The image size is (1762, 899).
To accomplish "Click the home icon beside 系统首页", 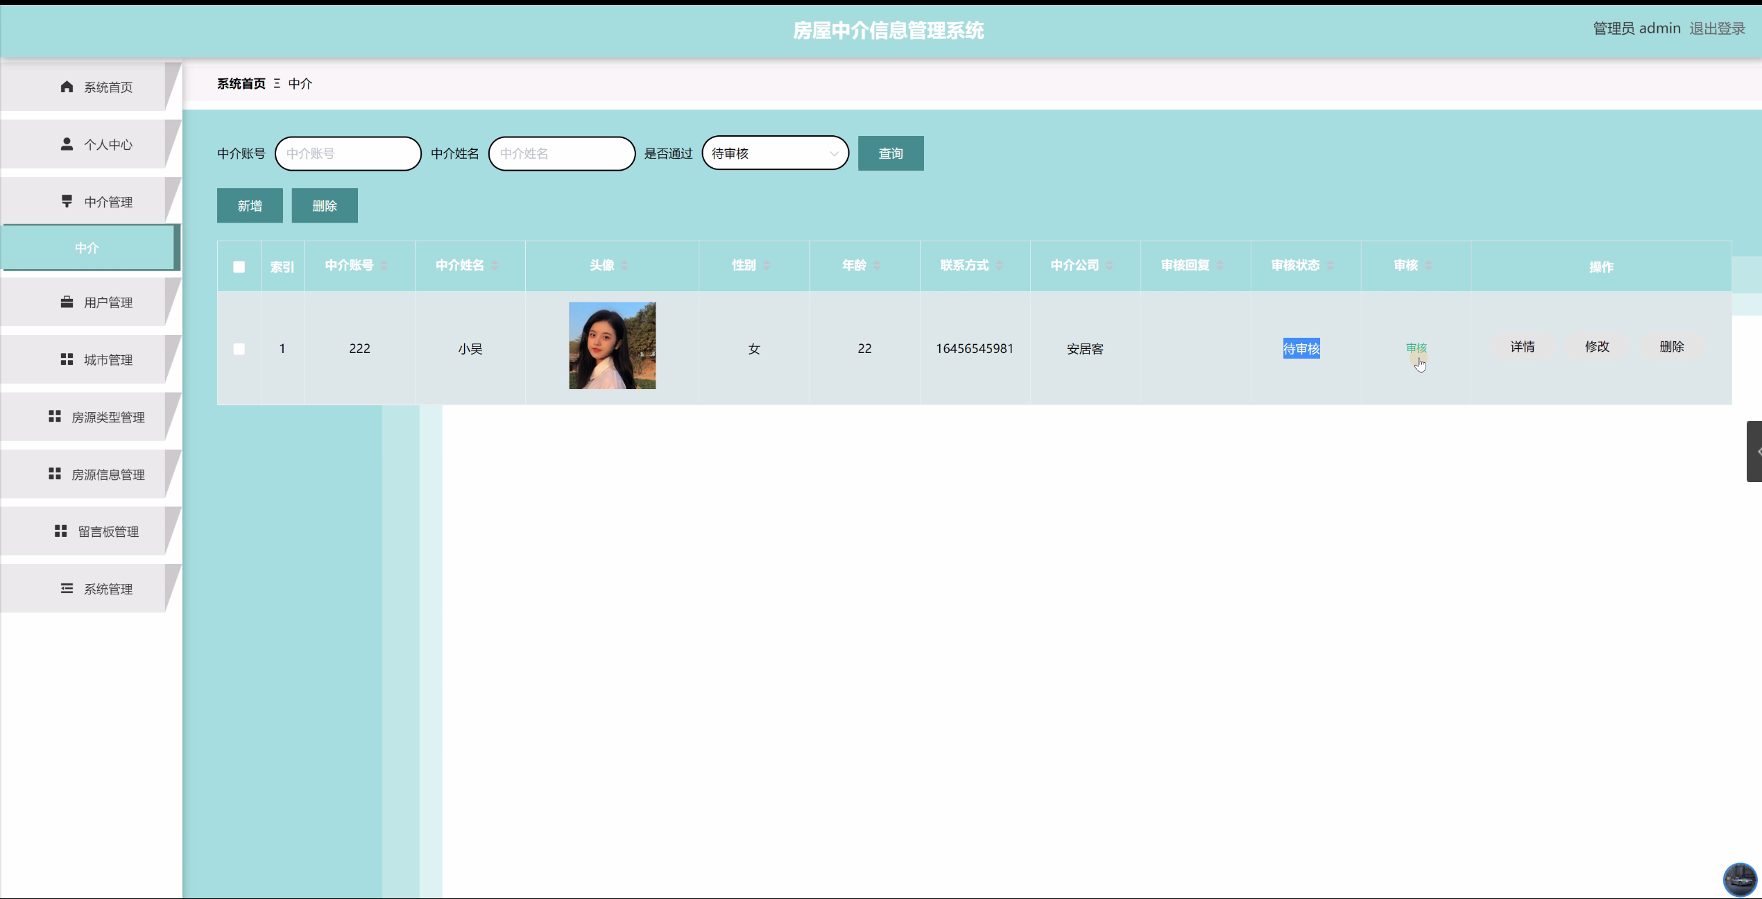I will (67, 87).
